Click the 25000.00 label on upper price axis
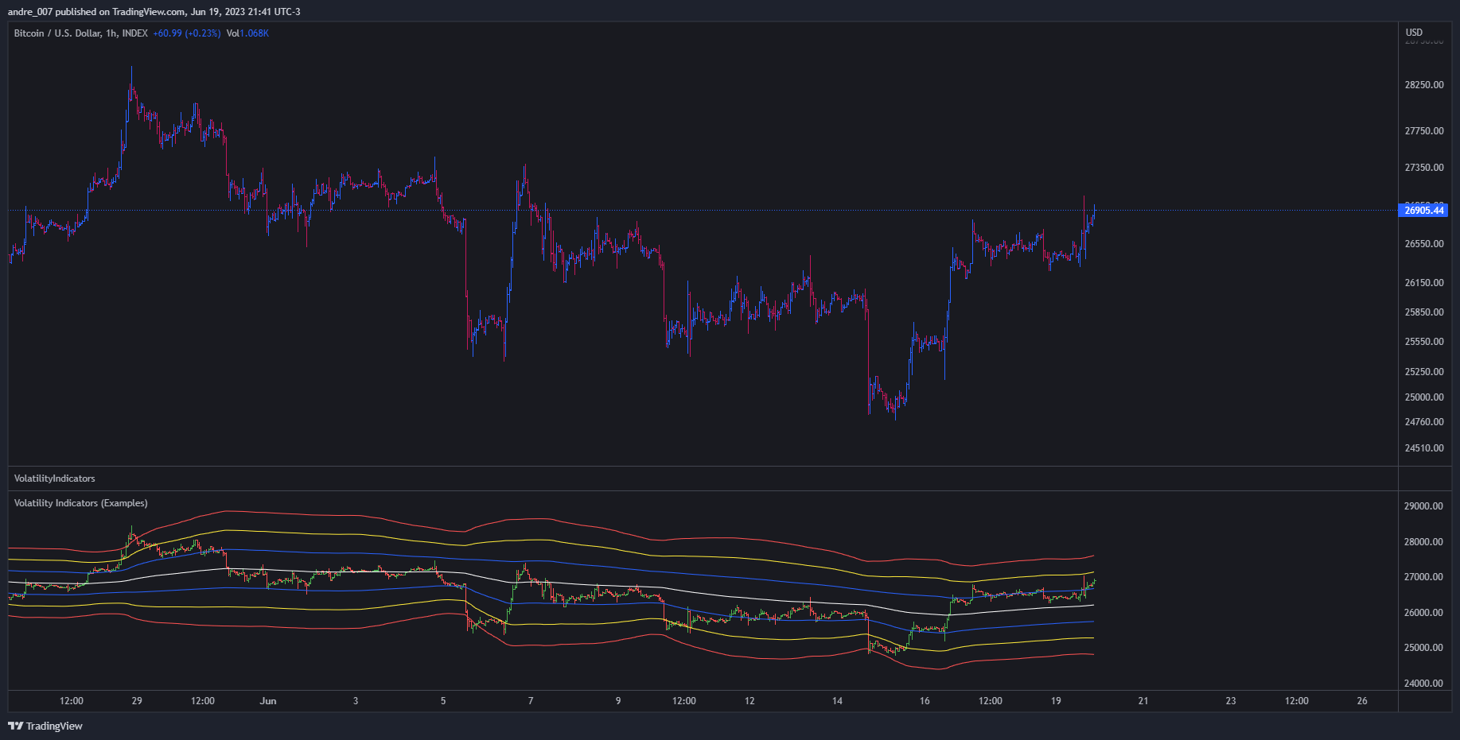1460x740 pixels. point(1424,397)
